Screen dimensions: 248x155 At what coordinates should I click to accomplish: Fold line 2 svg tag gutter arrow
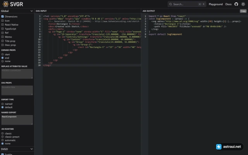pos(41,19)
